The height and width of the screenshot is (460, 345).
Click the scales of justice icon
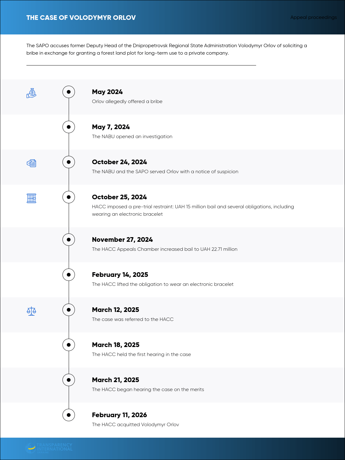(31, 311)
